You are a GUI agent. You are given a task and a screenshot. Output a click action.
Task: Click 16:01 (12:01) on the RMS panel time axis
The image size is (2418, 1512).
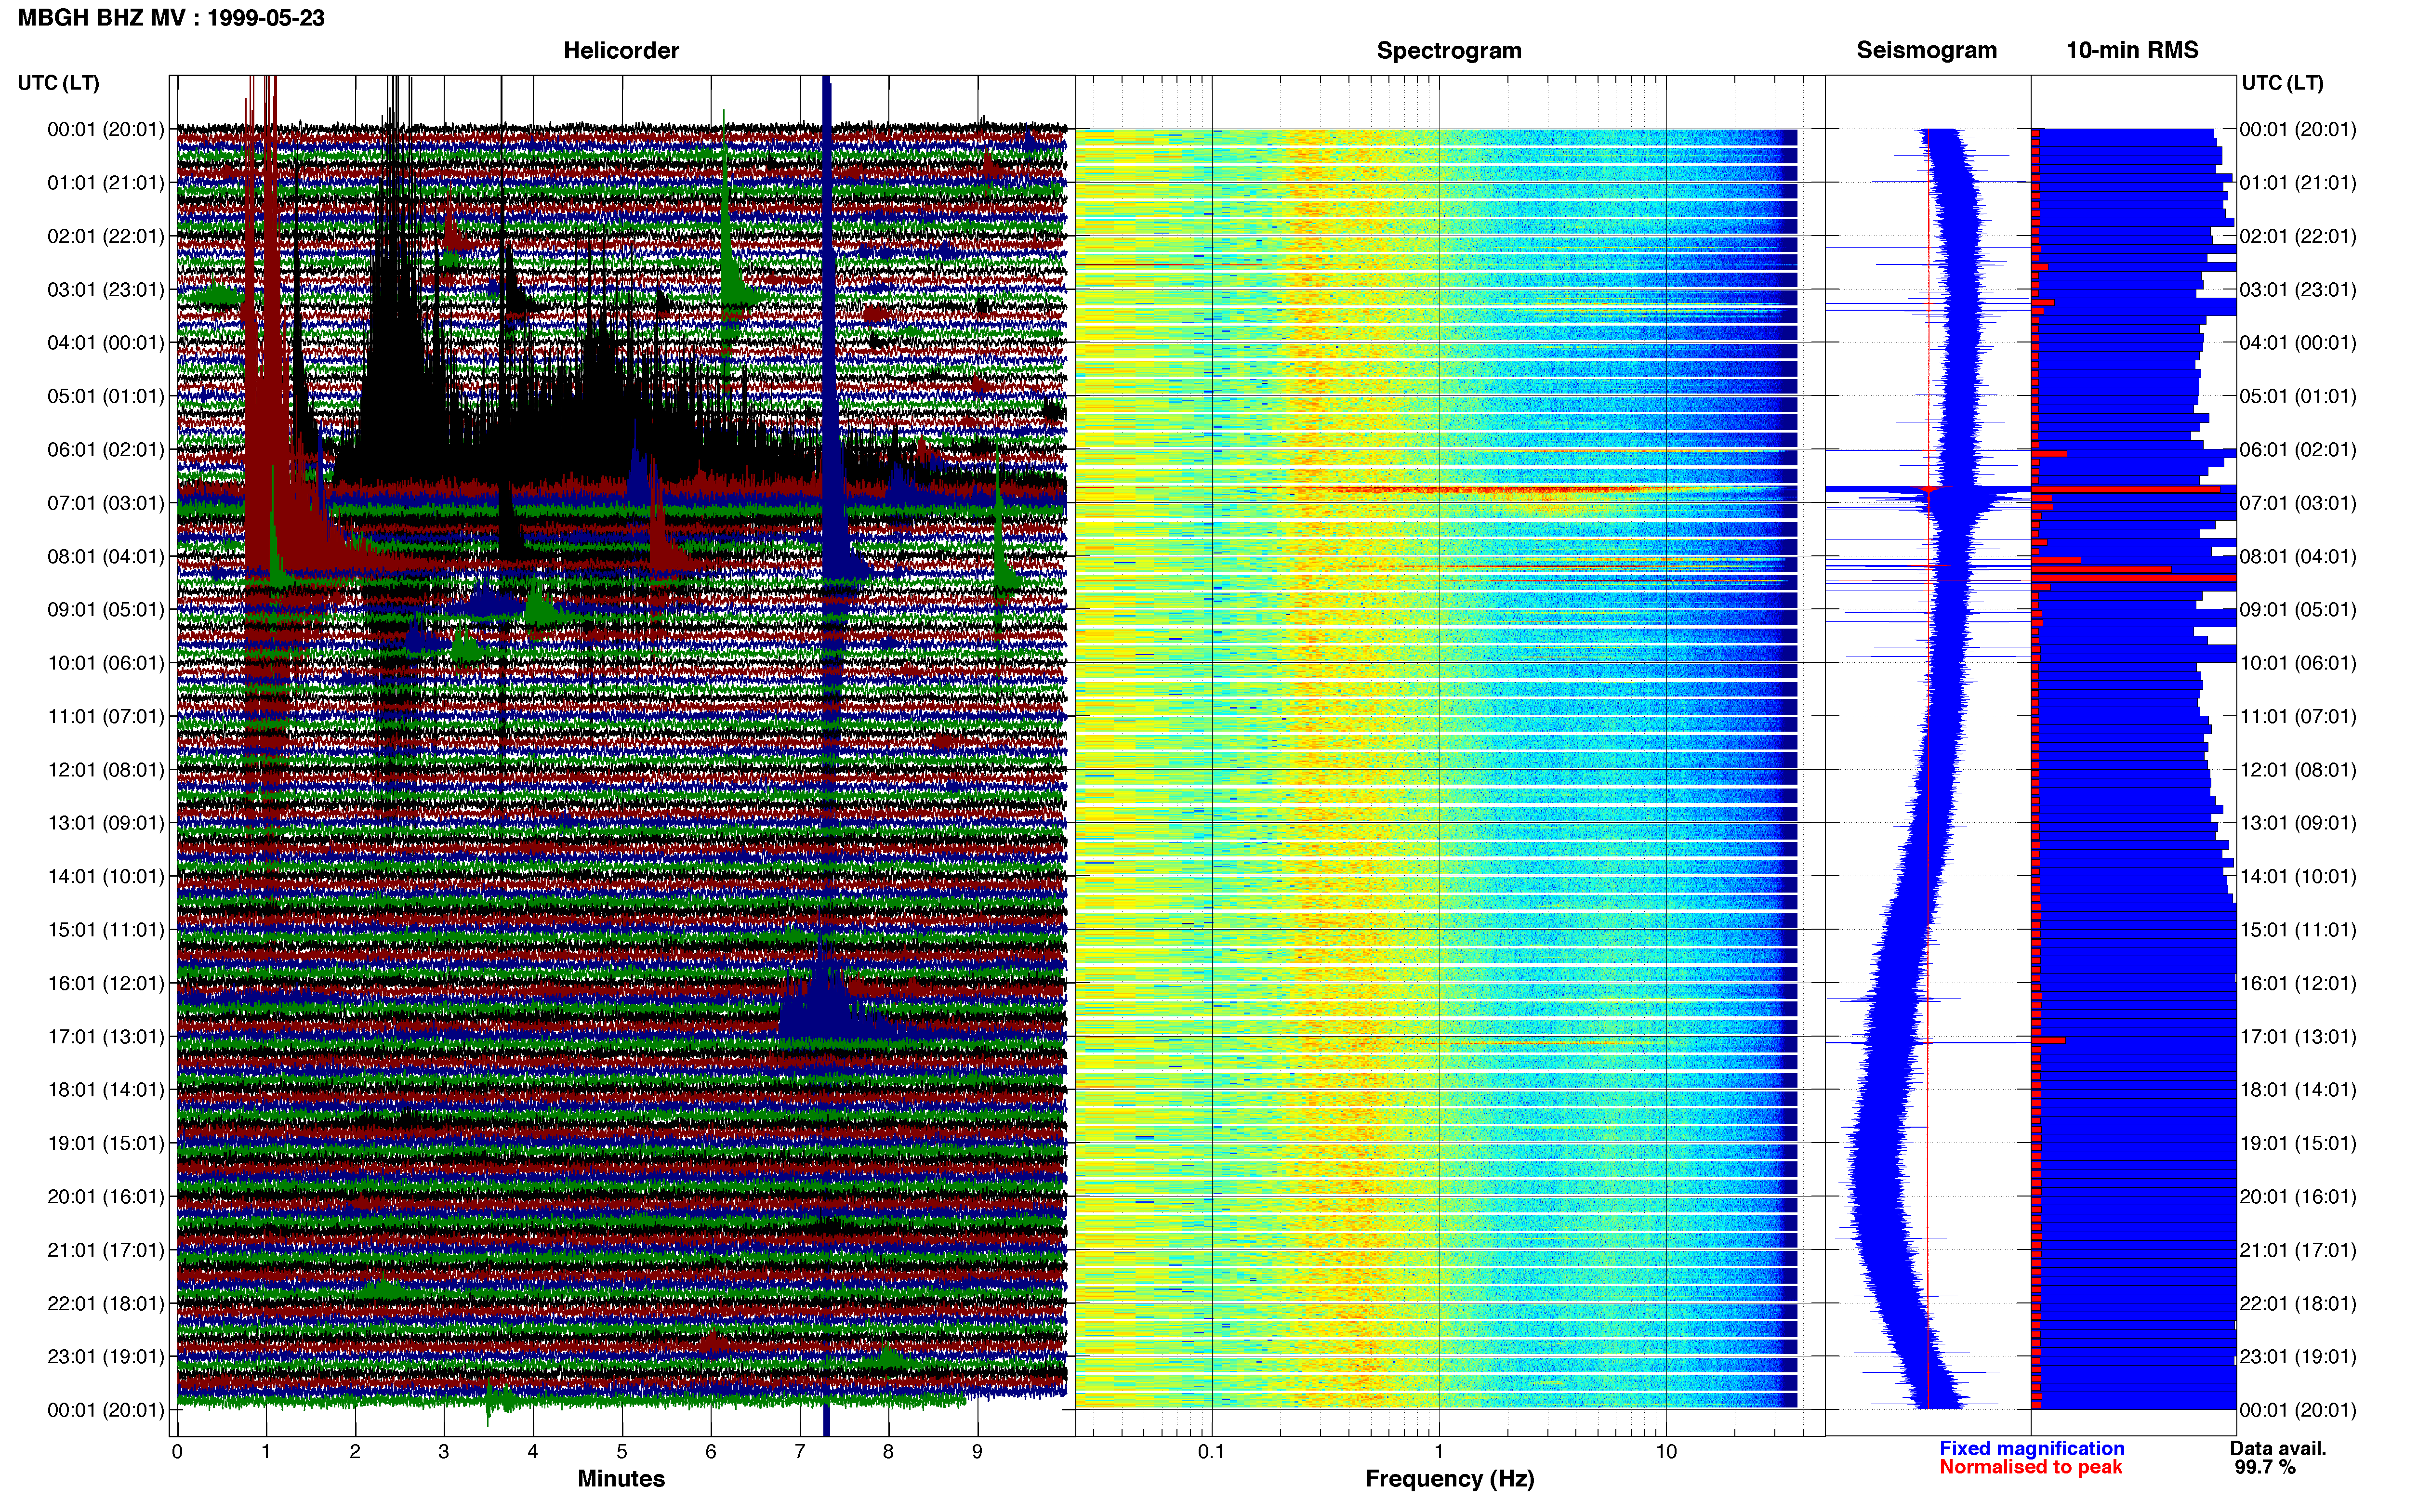[x=2298, y=983]
